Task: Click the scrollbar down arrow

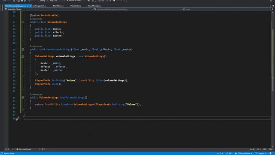Action: tap(272, 146)
